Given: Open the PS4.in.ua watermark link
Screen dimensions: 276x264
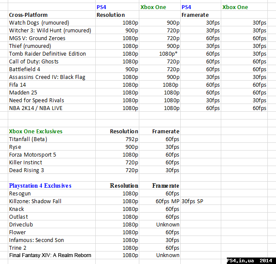Looking at the screenshot, I should pyautogui.click(x=251, y=260).
